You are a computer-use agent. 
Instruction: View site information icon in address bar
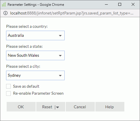pyautogui.click(x=6, y=13)
